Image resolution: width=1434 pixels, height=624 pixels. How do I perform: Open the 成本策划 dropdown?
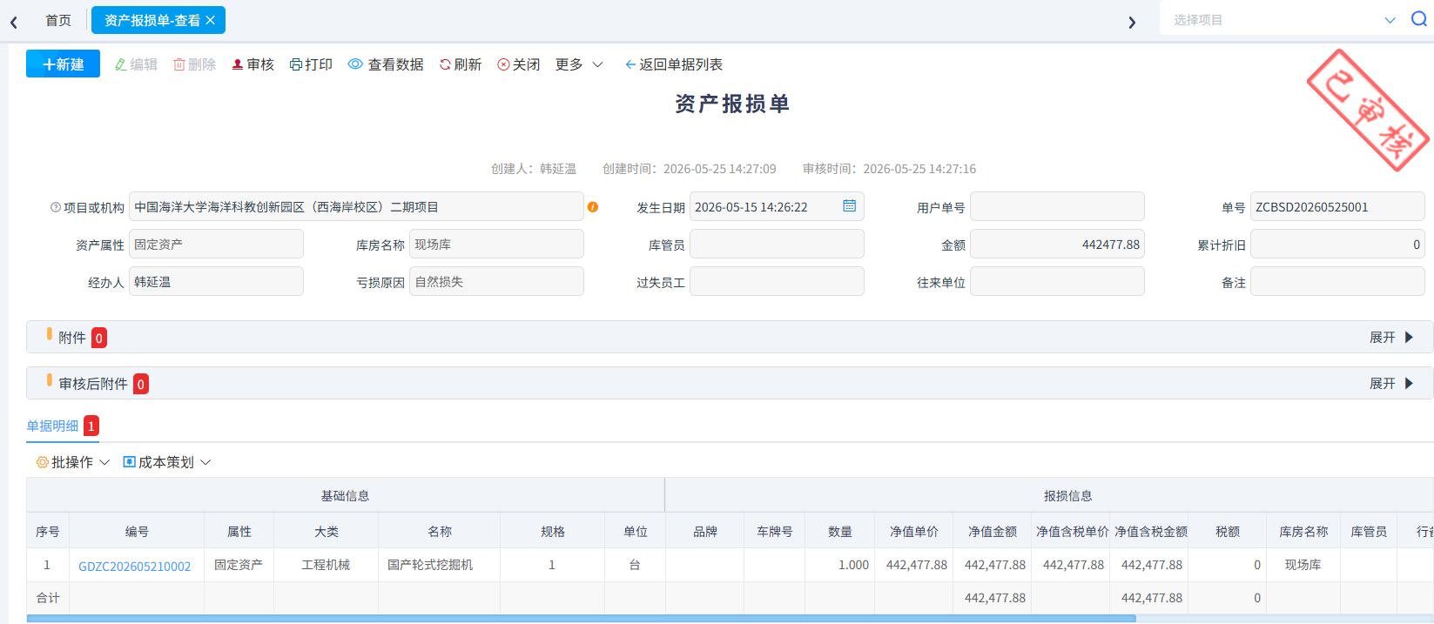click(x=167, y=462)
